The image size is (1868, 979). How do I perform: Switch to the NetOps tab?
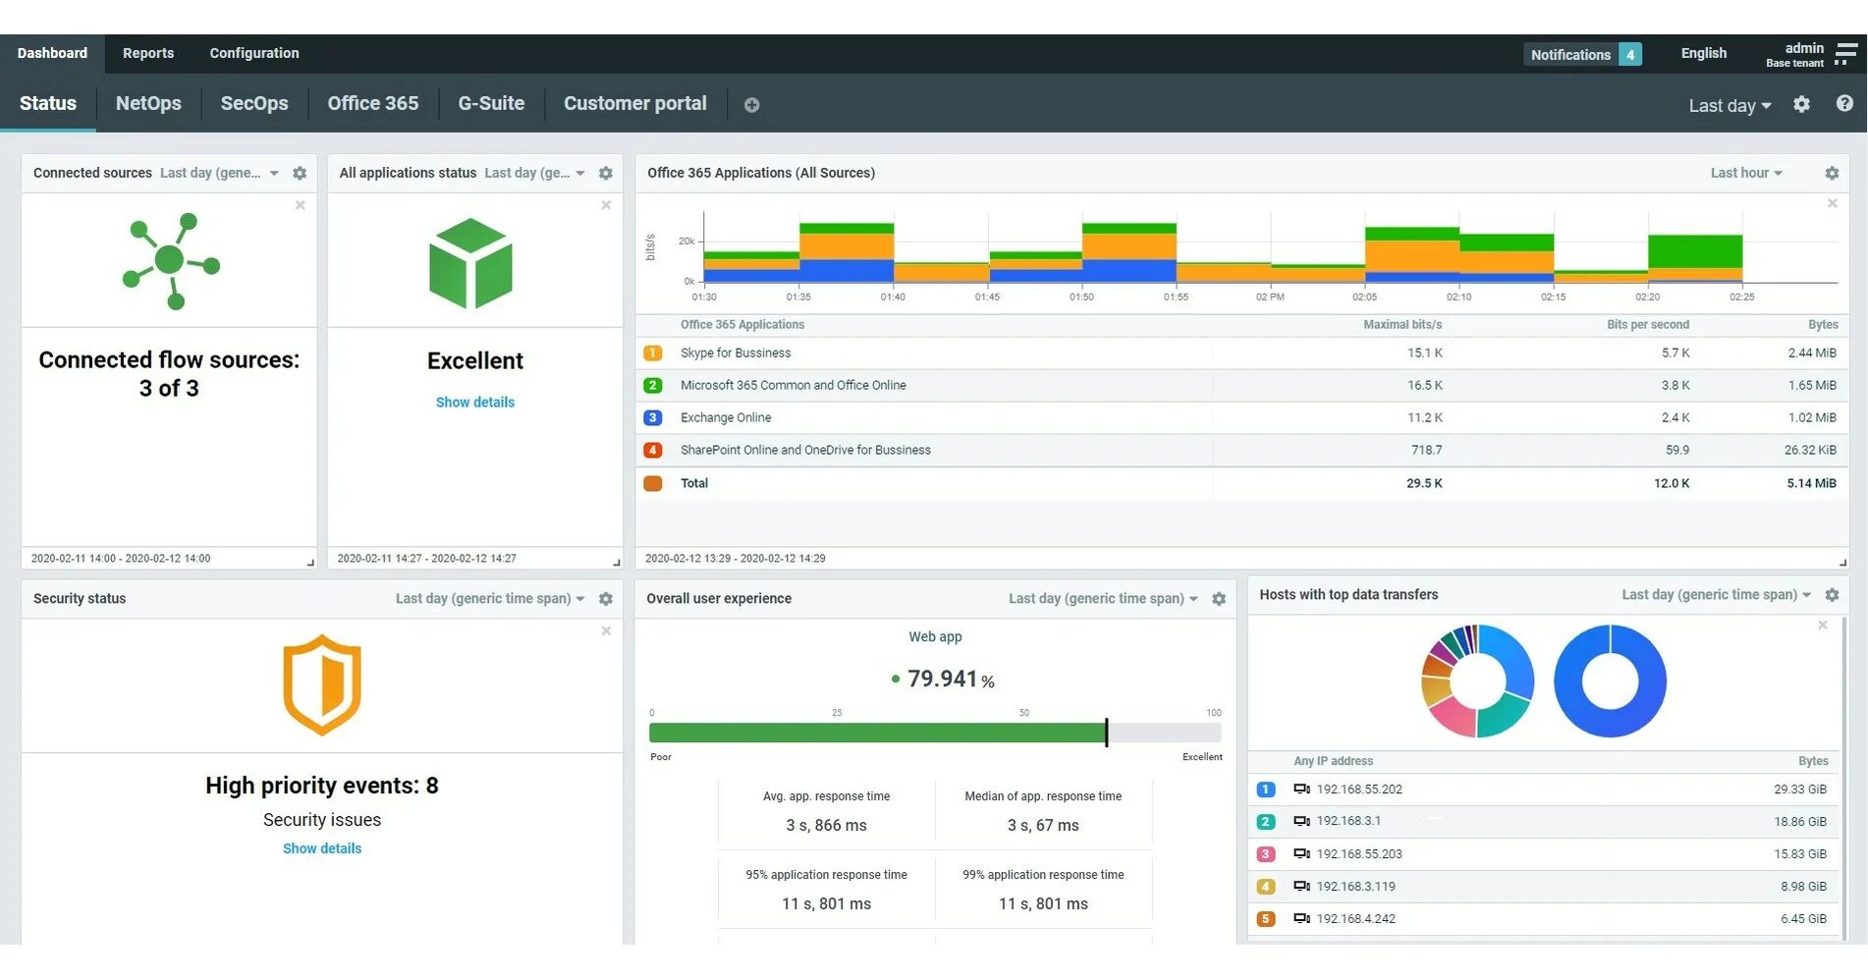(x=148, y=103)
